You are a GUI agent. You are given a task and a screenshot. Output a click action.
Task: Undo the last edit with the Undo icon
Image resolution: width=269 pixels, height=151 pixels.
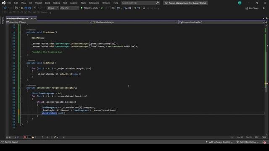(35, 8)
